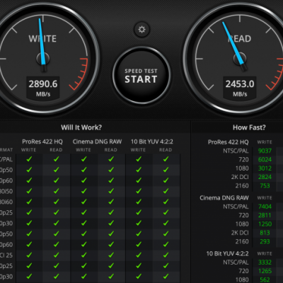Click the Cinema DNG RAW column header
The height and width of the screenshot is (283, 283).
tap(97, 141)
